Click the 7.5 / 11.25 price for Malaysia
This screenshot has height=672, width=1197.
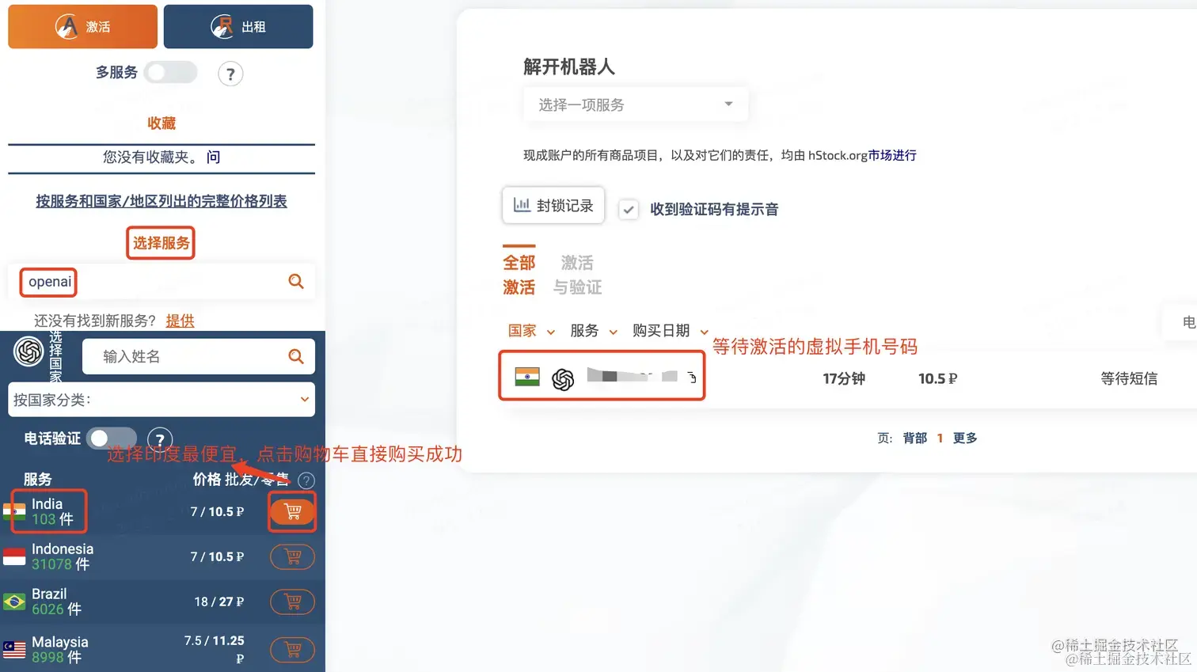point(215,648)
